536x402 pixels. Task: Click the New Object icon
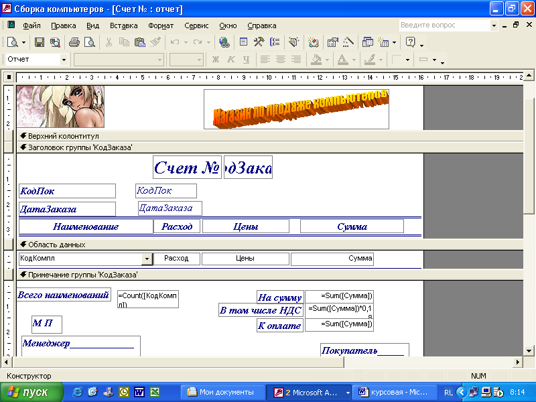[383, 42]
